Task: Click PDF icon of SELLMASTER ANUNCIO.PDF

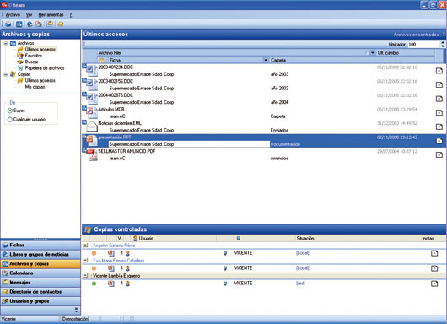Action: pyautogui.click(x=92, y=154)
